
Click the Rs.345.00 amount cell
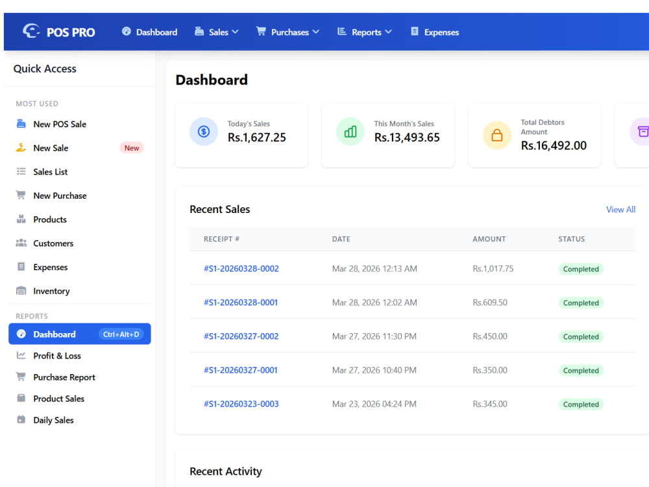coord(490,404)
